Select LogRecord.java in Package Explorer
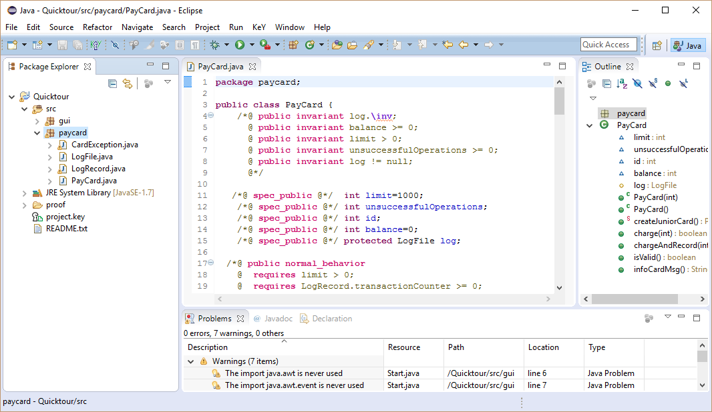 (x=98, y=169)
